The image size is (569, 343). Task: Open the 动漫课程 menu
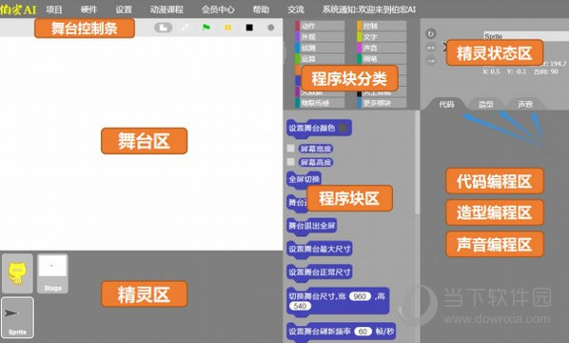click(167, 10)
